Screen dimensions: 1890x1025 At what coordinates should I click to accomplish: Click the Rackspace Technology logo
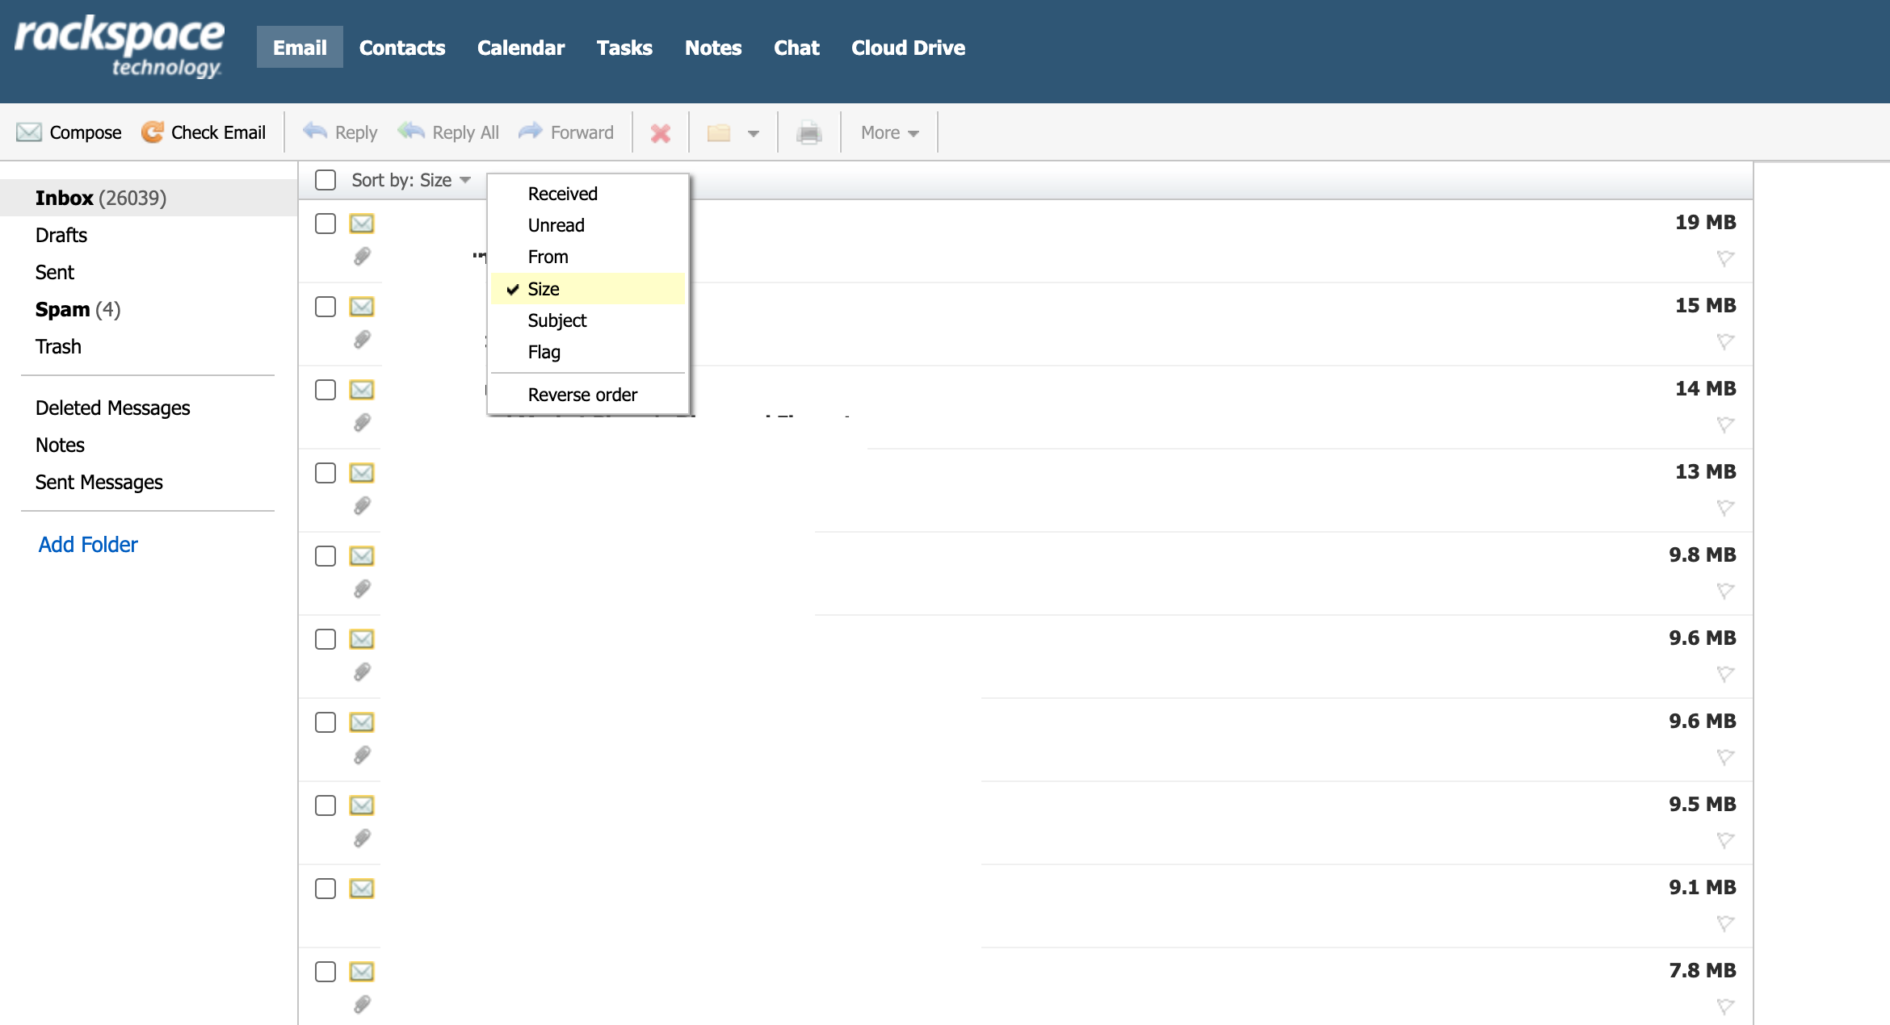click(120, 47)
